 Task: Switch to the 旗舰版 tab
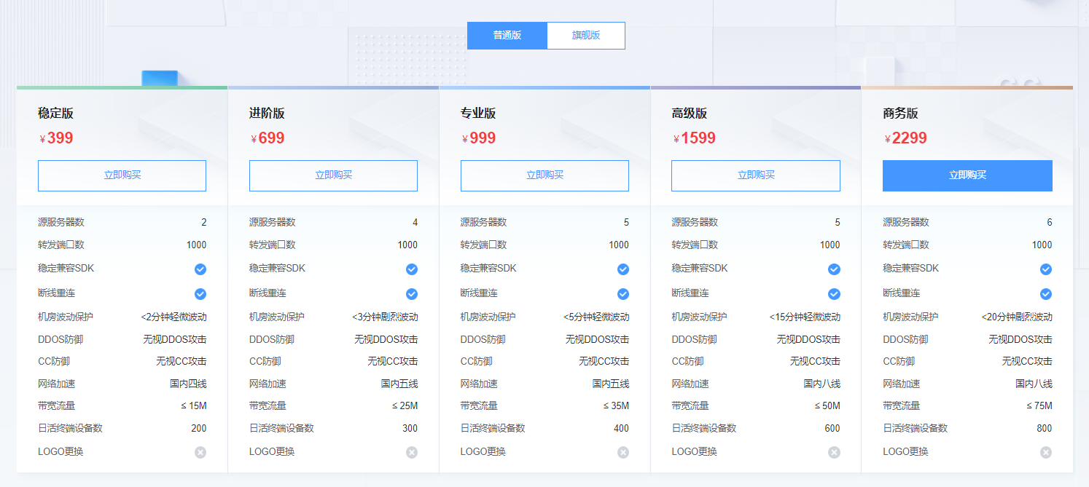(x=585, y=36)
